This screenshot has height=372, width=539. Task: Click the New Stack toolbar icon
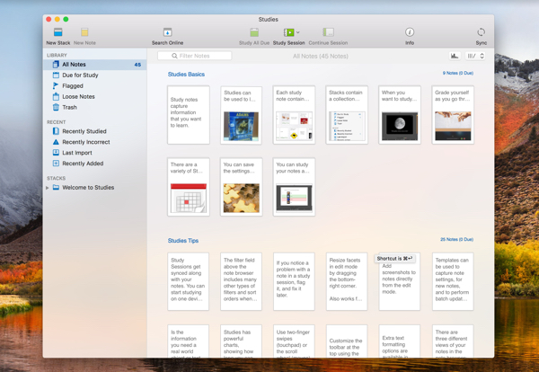(58, 32)
